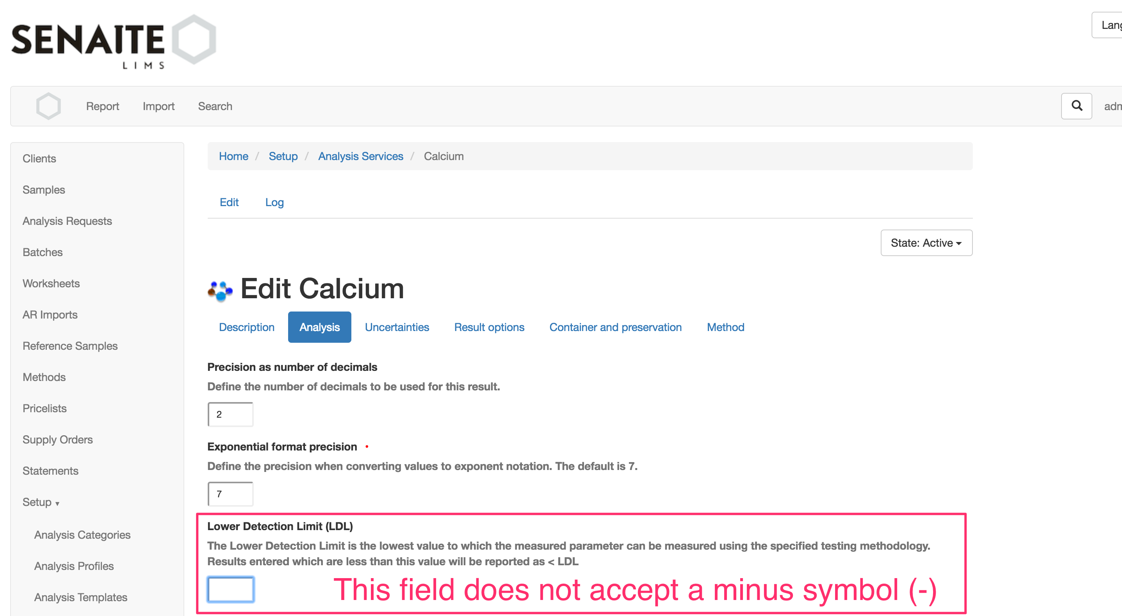Open the Log tab

tap(274, 202)
